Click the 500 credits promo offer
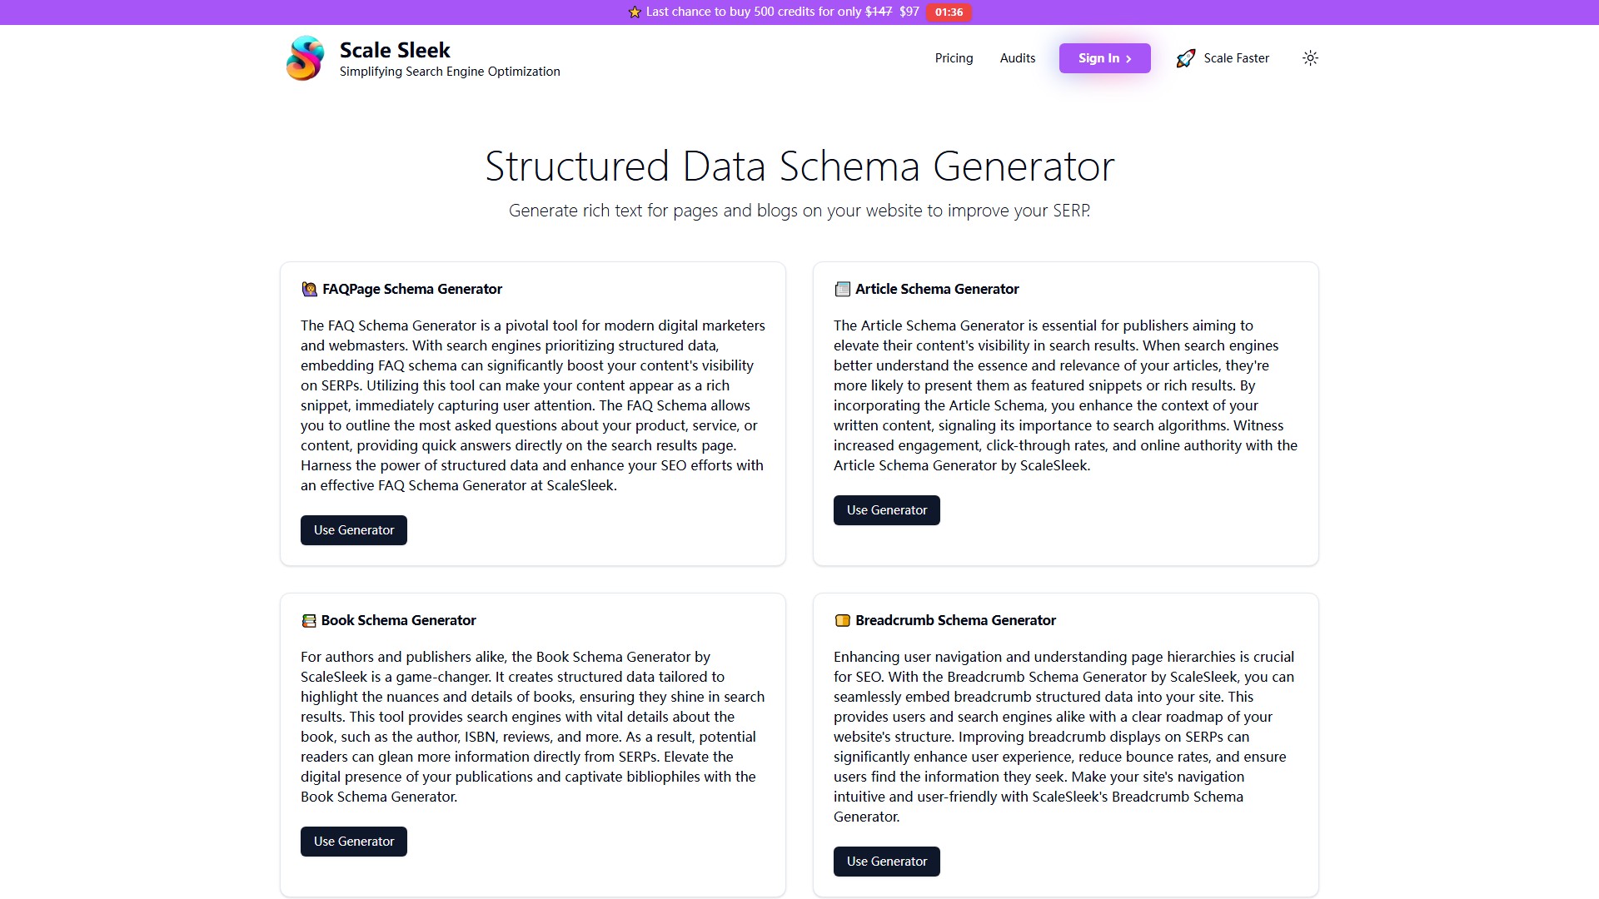The height and width of the screenshot is (899, 1599). click(750, 12)
